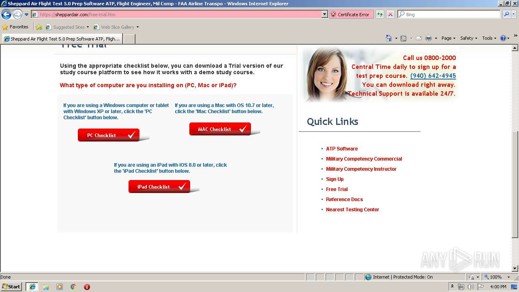Viewport: 519px width, 292px height.
Task: Expand the address bar autocomplete dropdown
Action: (x=324, y=14)
